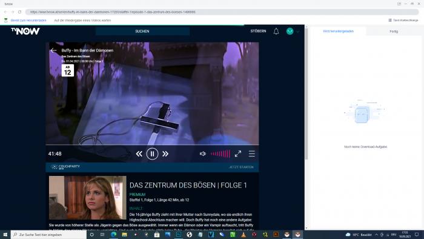
Task: Switch to 'Fertig' tab
Action: [x=394, y=32]
